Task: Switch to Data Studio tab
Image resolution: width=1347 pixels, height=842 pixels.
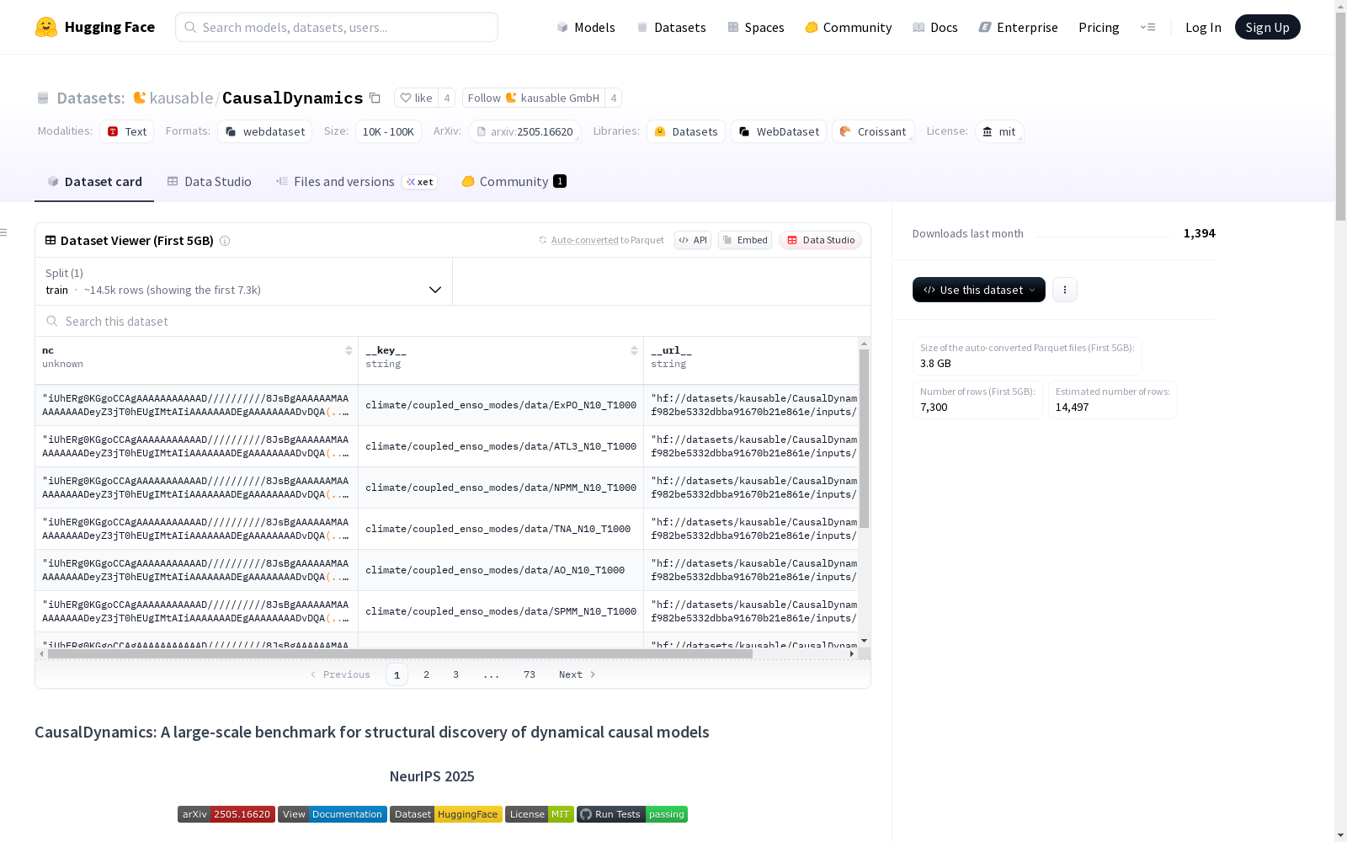Action: point(209,182)
